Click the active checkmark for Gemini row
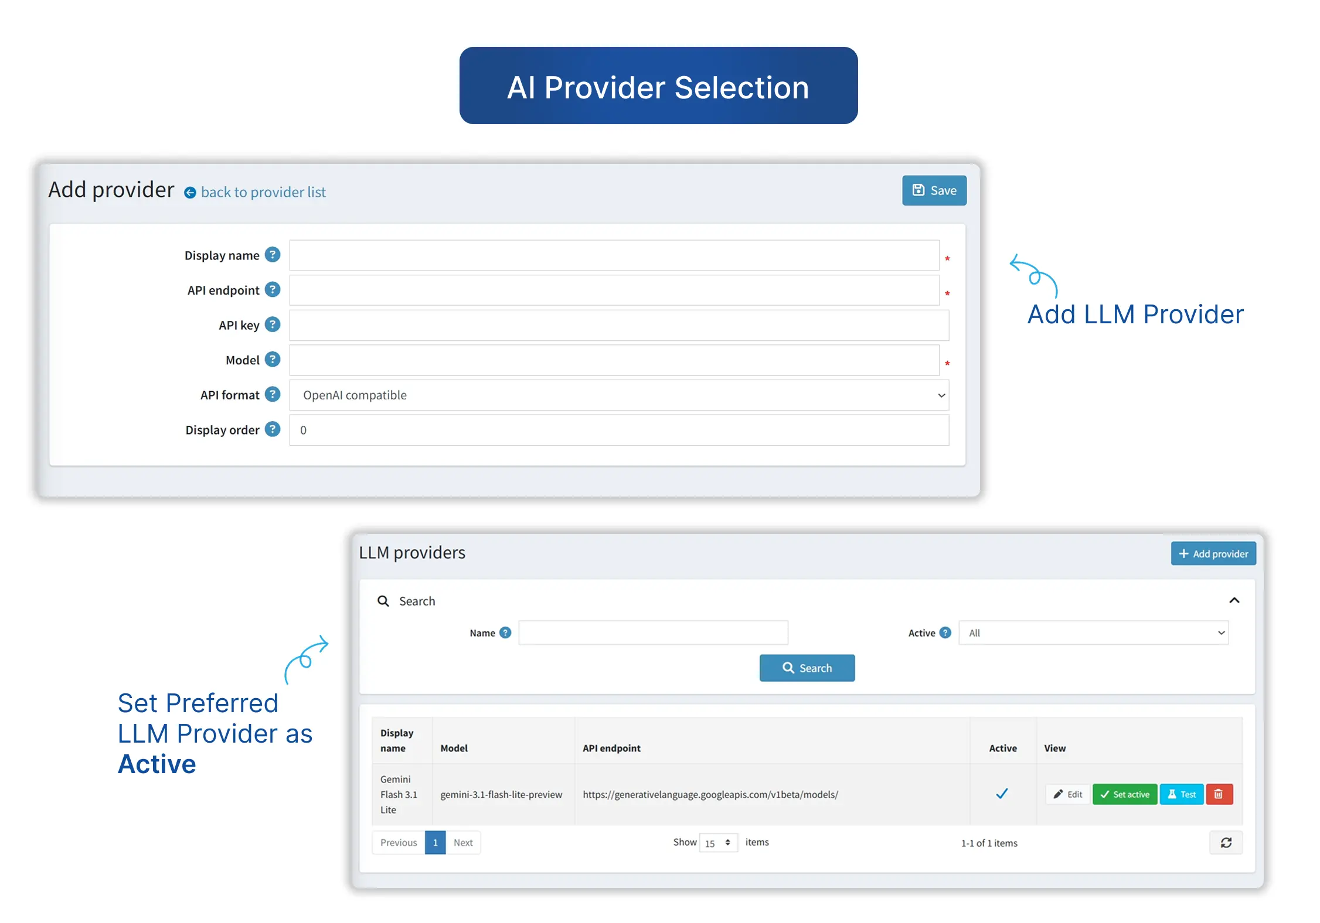 1002,794
